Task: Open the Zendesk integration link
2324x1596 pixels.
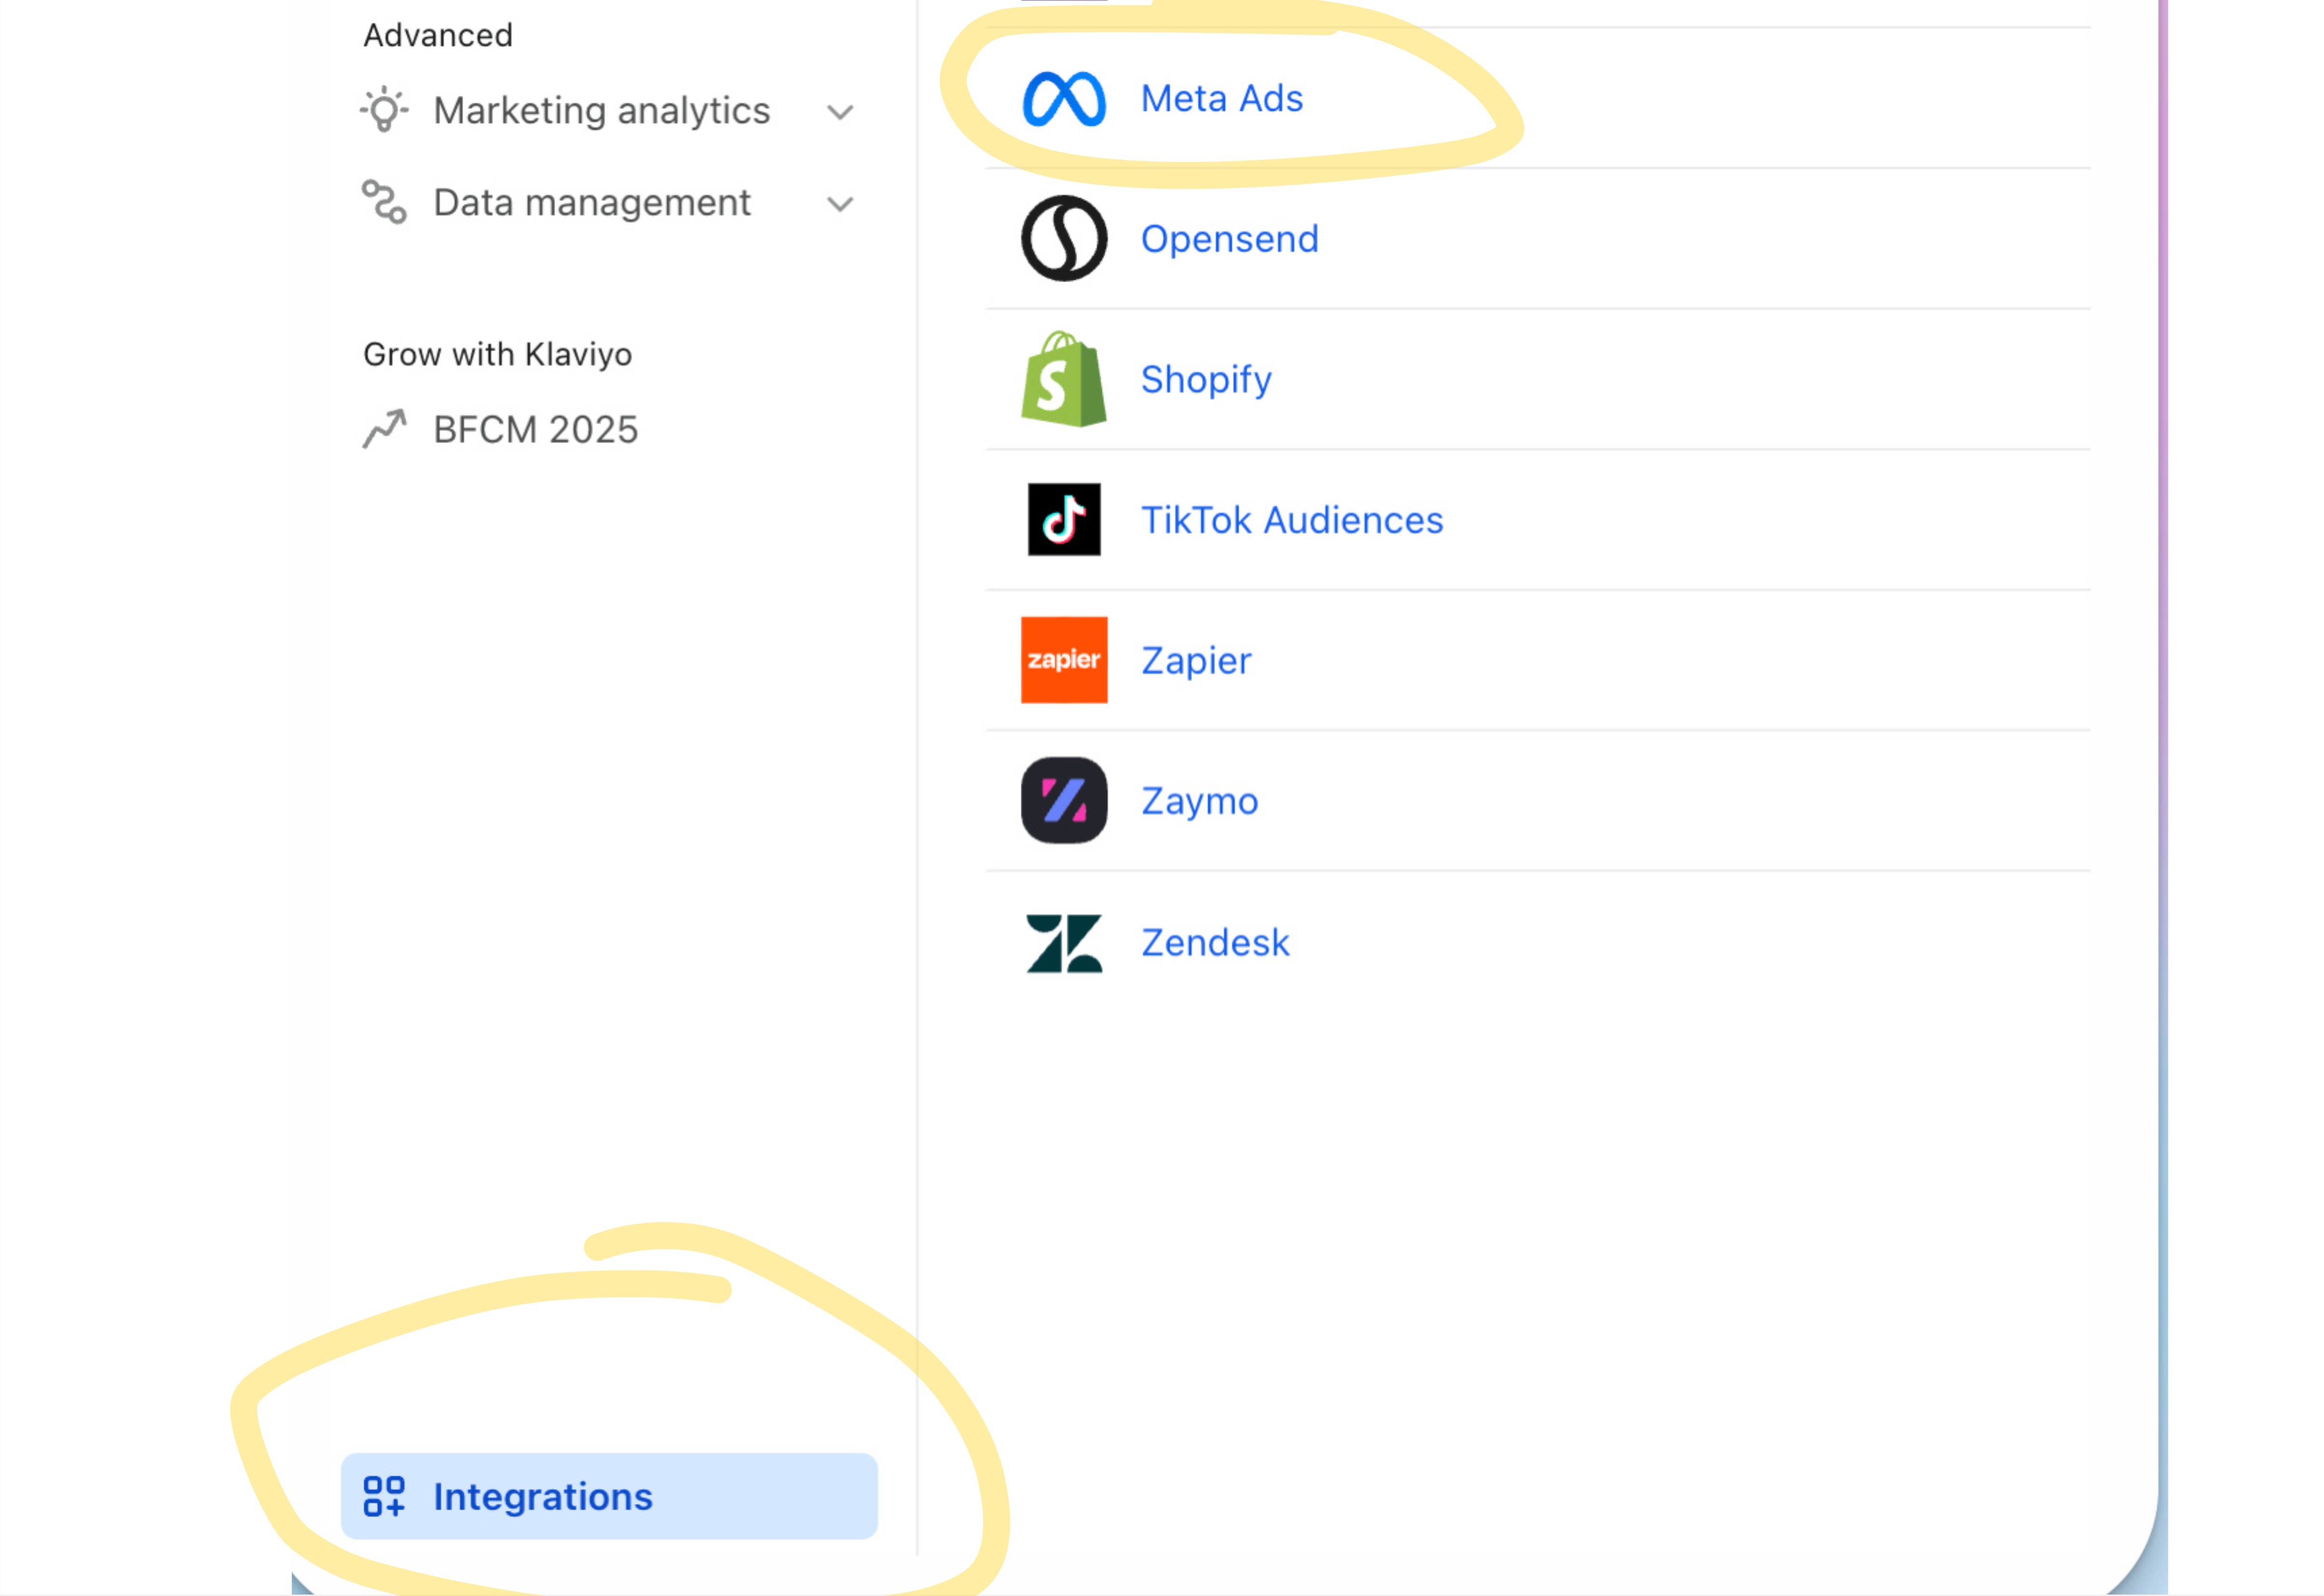Action: click(x=1215, y=942)
